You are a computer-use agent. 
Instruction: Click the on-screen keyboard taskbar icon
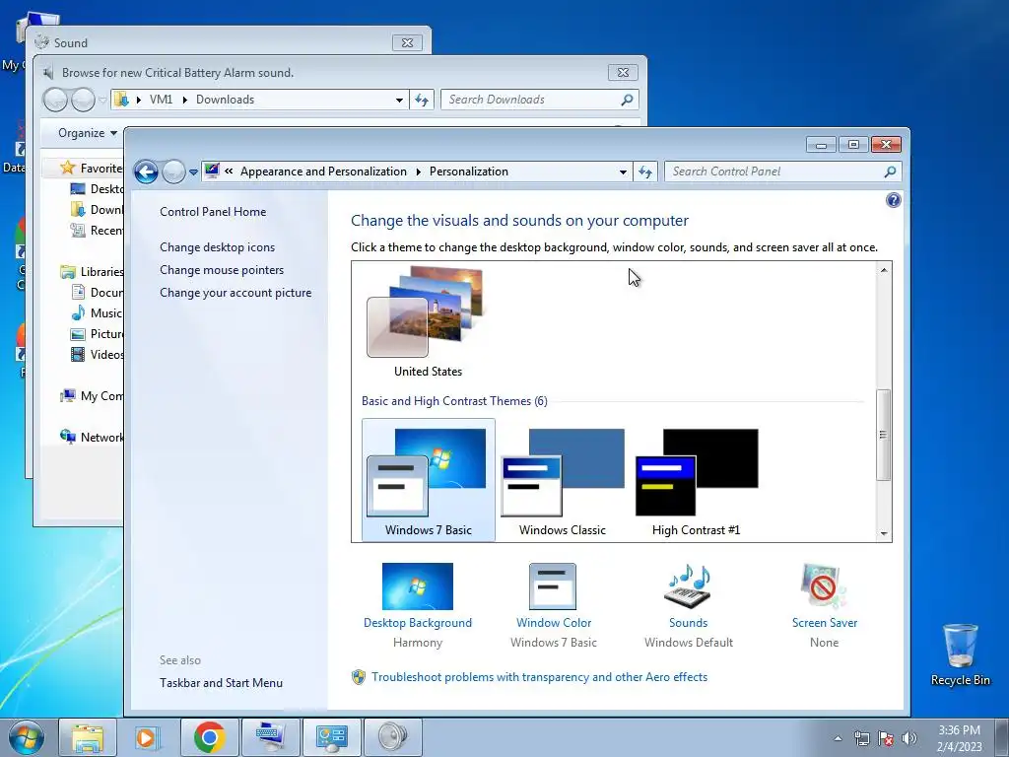270,737
